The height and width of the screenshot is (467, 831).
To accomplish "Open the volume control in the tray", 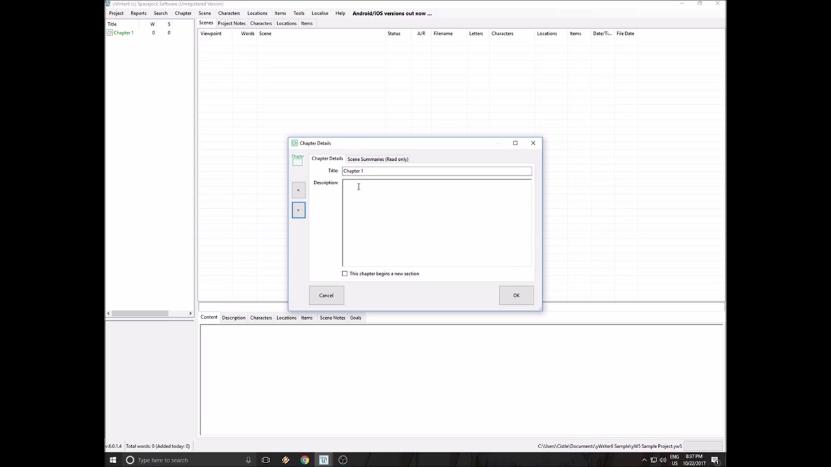I will click(x=663, y=460).
